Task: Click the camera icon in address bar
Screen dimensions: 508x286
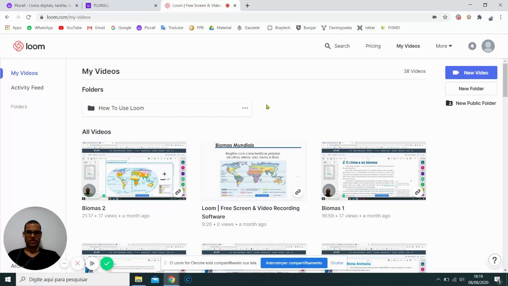Action: pyautogui.click(x=435, y=17)
